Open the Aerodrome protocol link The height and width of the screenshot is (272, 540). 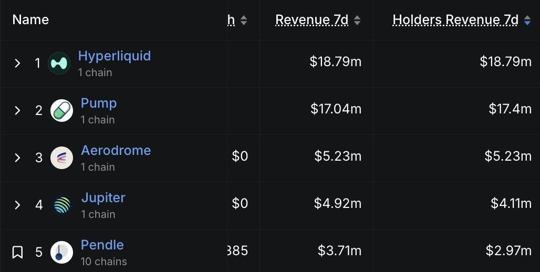pos(116,150)
